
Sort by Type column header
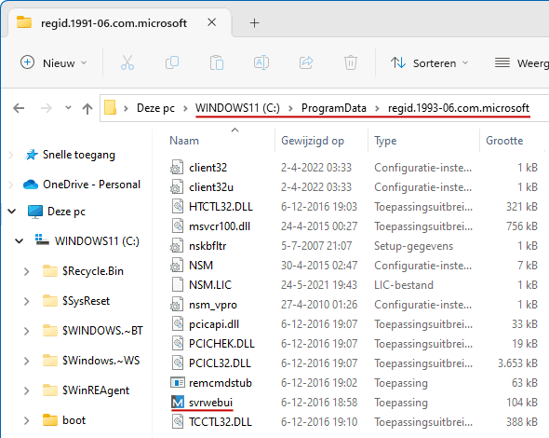point(385,141)
